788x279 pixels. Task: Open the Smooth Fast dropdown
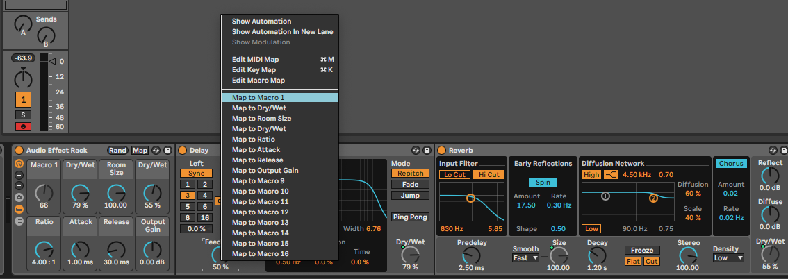coord(525,258)
